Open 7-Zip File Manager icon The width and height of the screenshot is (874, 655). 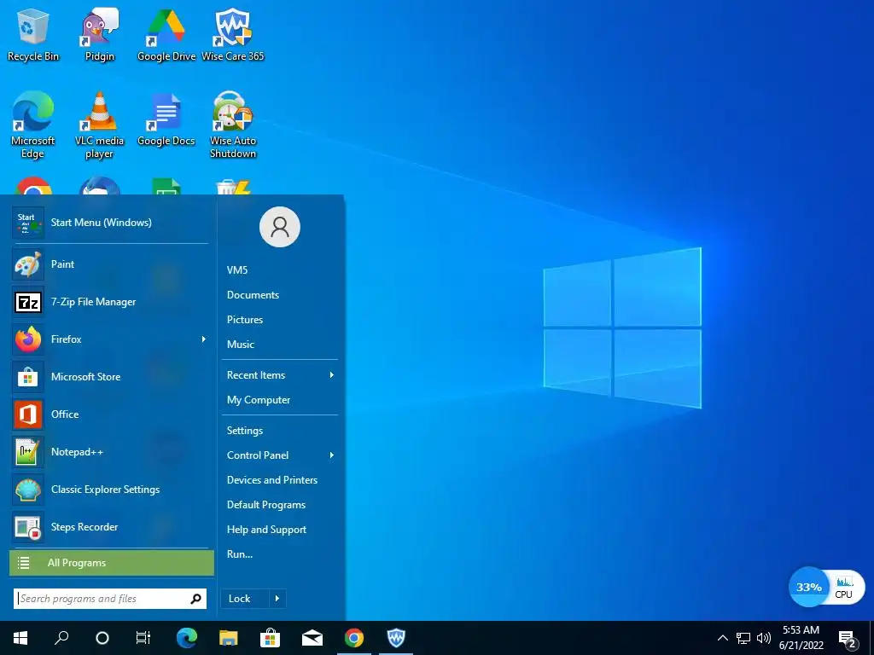[28, 302]
